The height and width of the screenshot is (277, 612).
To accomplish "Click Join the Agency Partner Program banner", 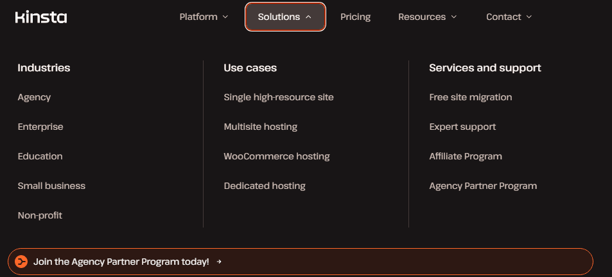I will point(301,262).
